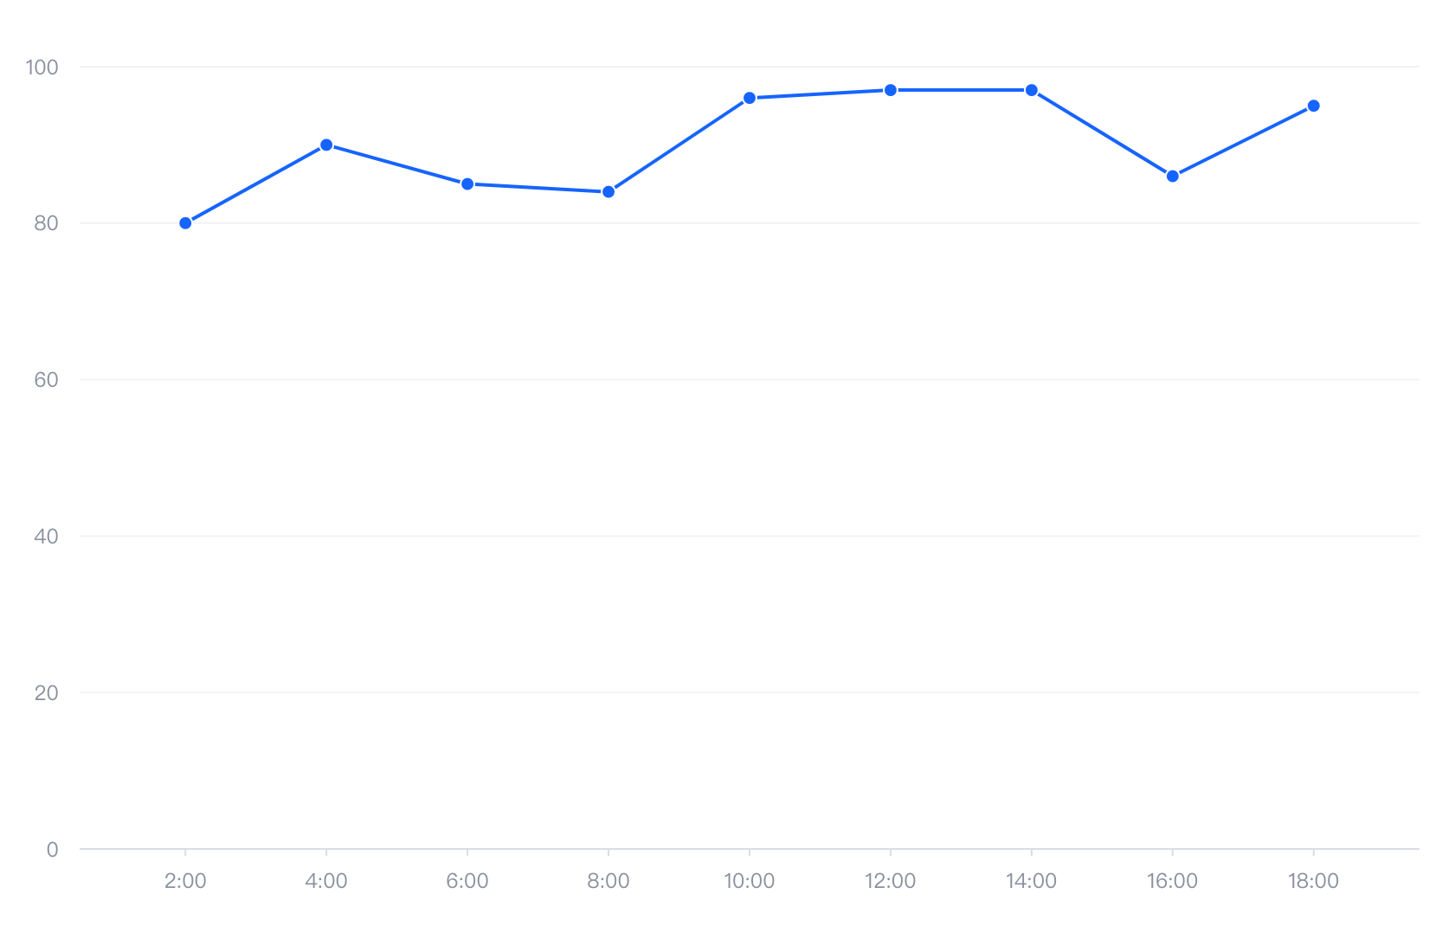Click the data point at 2:00
The height and width of the screenshot is (926, 1442).
185,223
